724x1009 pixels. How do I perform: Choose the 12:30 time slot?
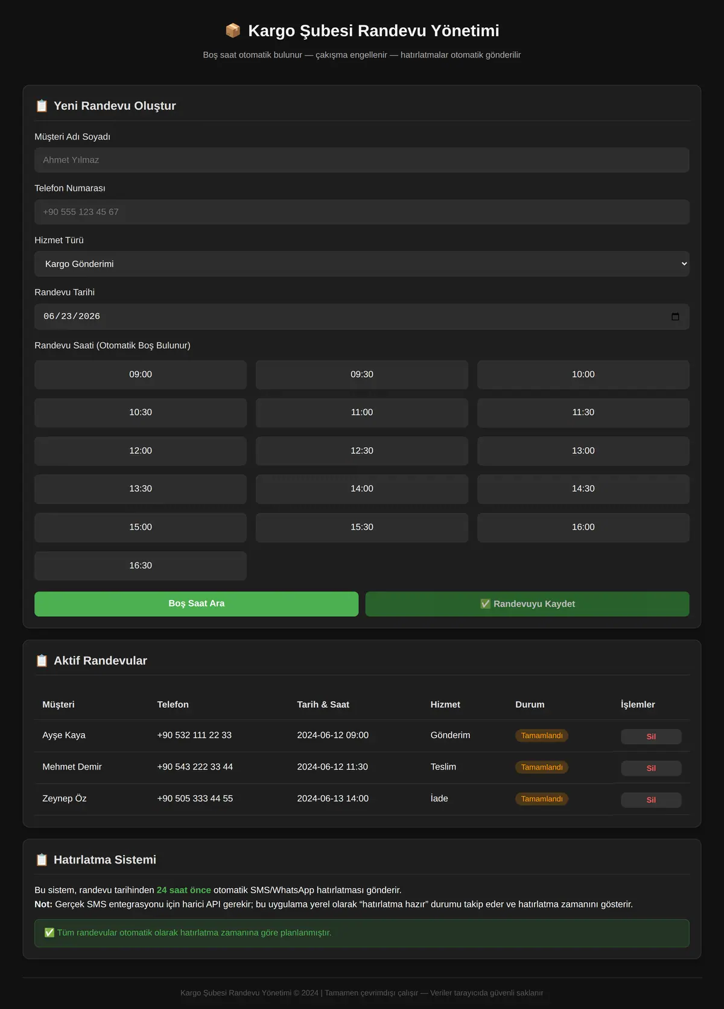362,451
